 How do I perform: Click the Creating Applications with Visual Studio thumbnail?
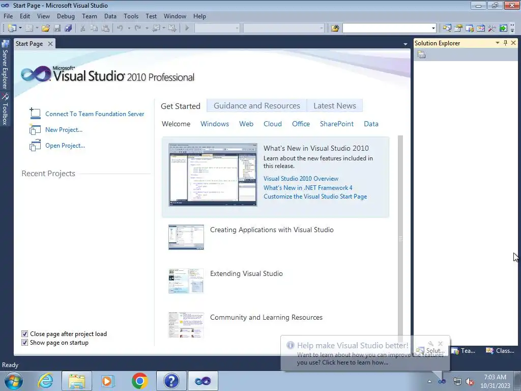point(186,237)
